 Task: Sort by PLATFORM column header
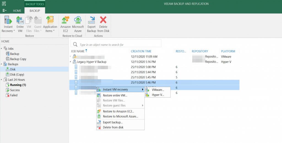click(228, 51)
